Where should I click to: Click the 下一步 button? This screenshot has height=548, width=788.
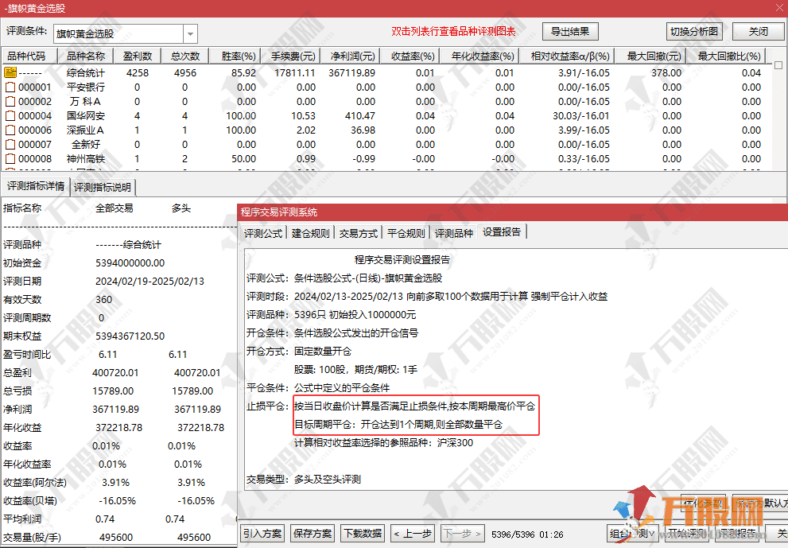(x=463, y=534)
